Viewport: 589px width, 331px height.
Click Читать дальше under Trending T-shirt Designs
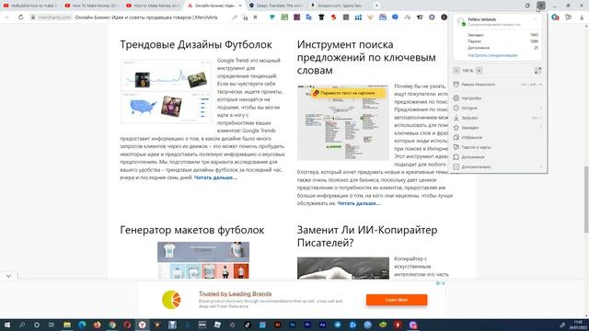(215, 177)
